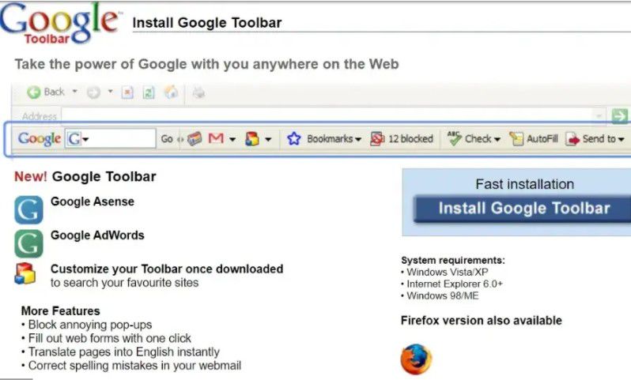The image size is (631, 380).
Task: Click the Google Asense G icon
Action: [28, 209]
